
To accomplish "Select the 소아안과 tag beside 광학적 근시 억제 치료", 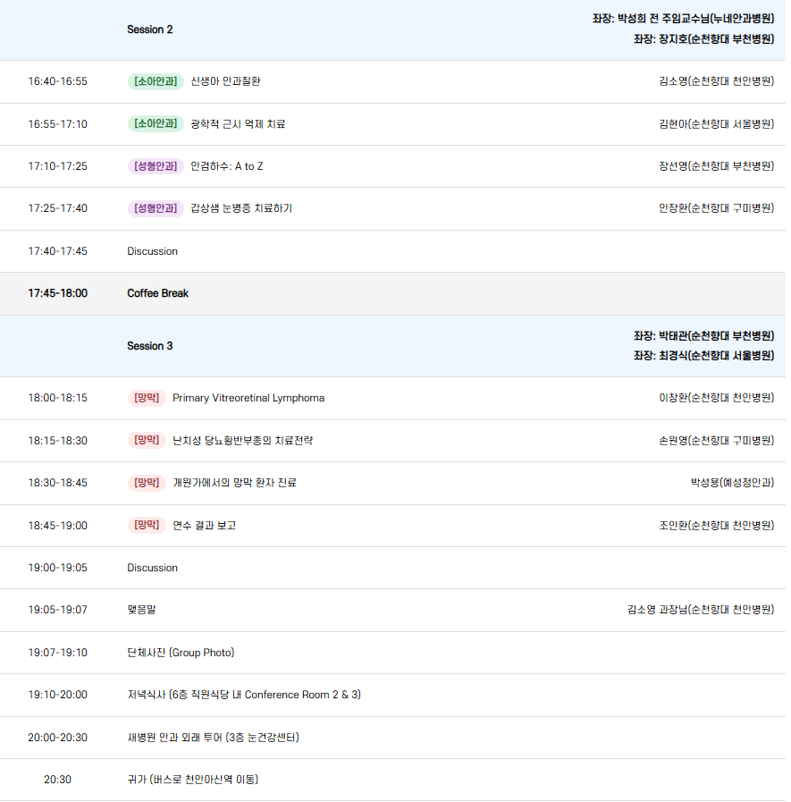I will (x=156, y=124).
